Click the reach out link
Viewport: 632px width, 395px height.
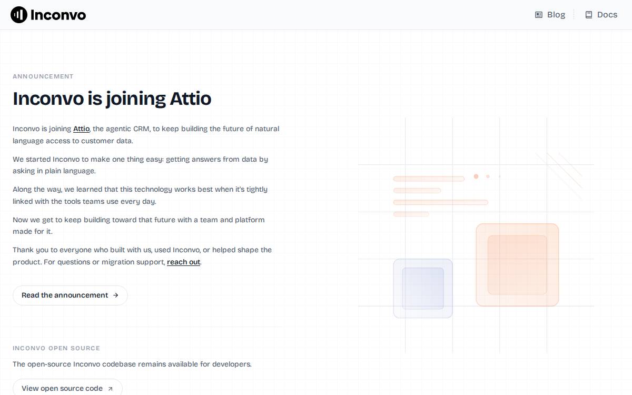(184, 262)
